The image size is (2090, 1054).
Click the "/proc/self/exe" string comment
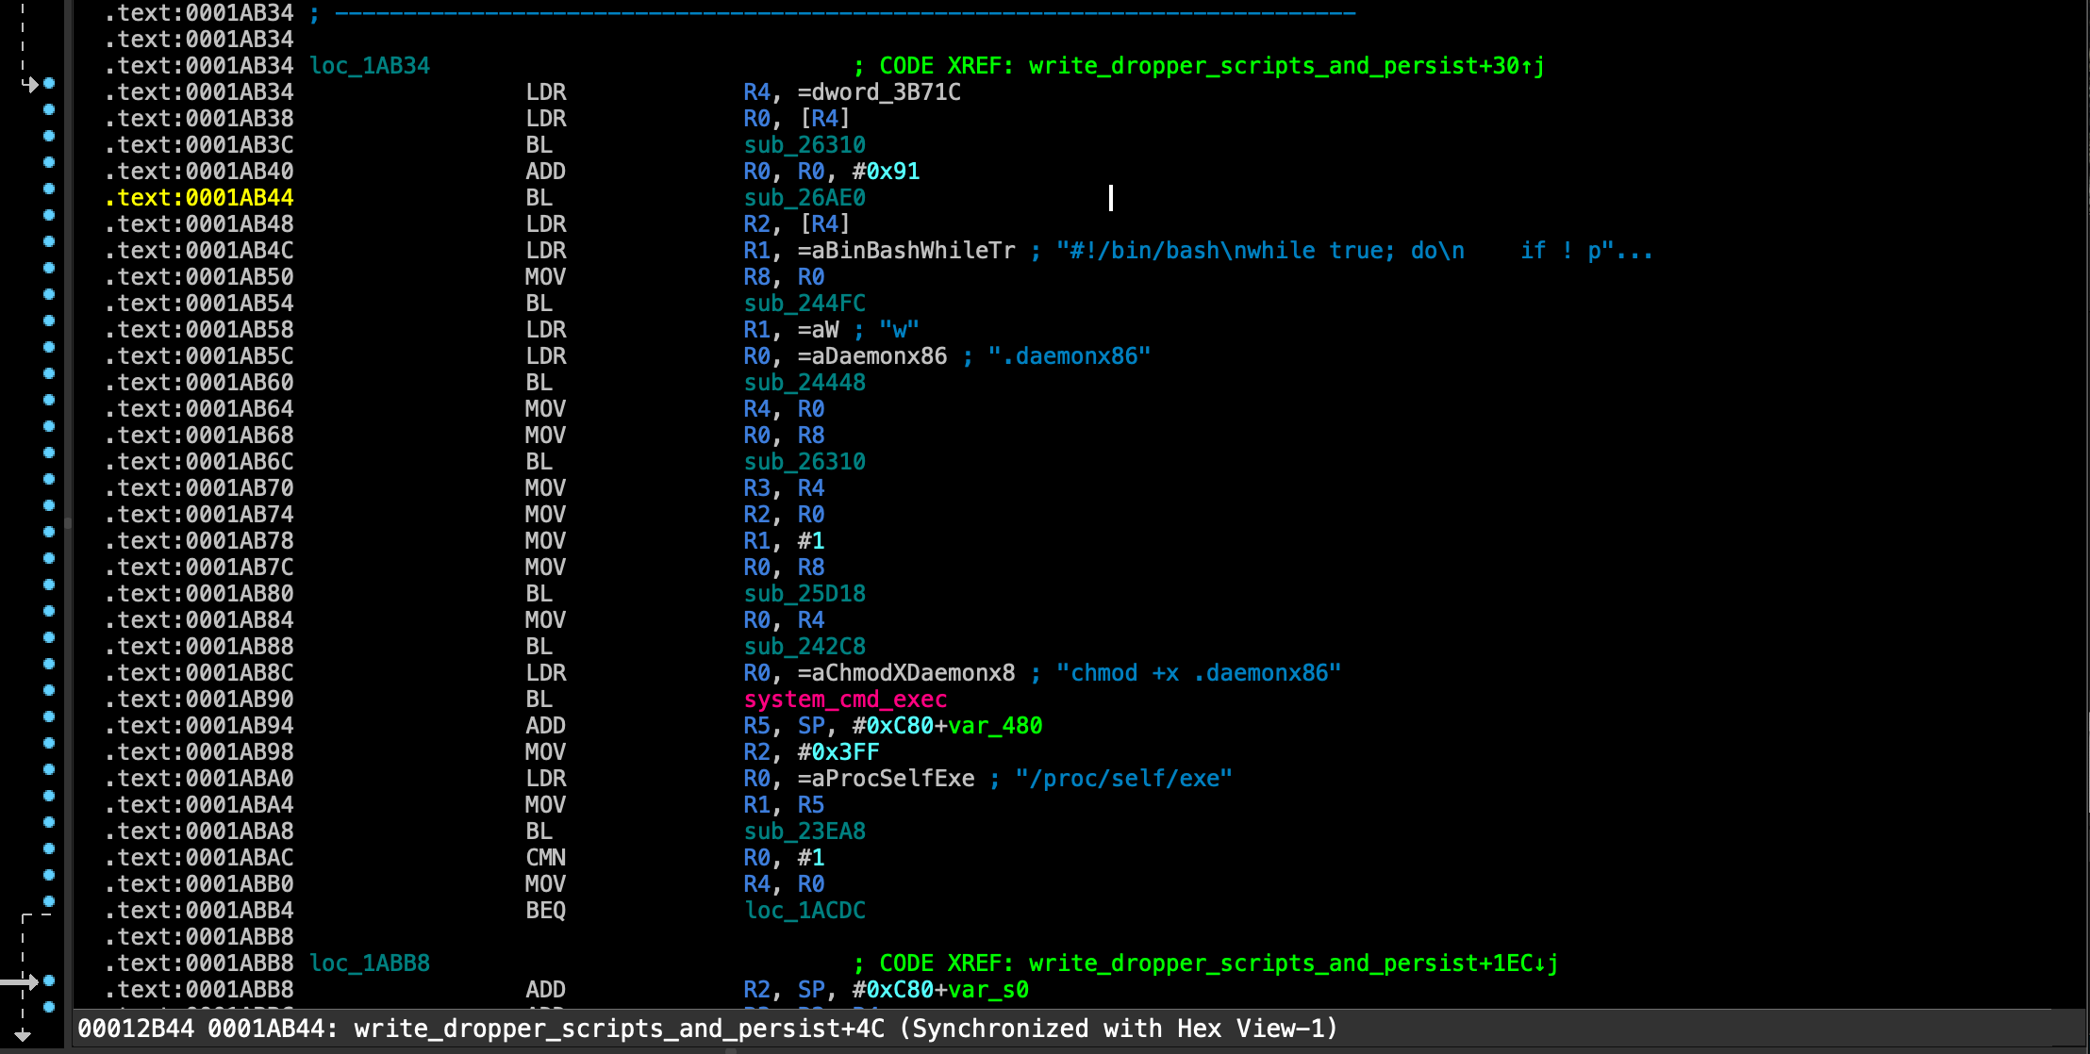click(1124, 779)
